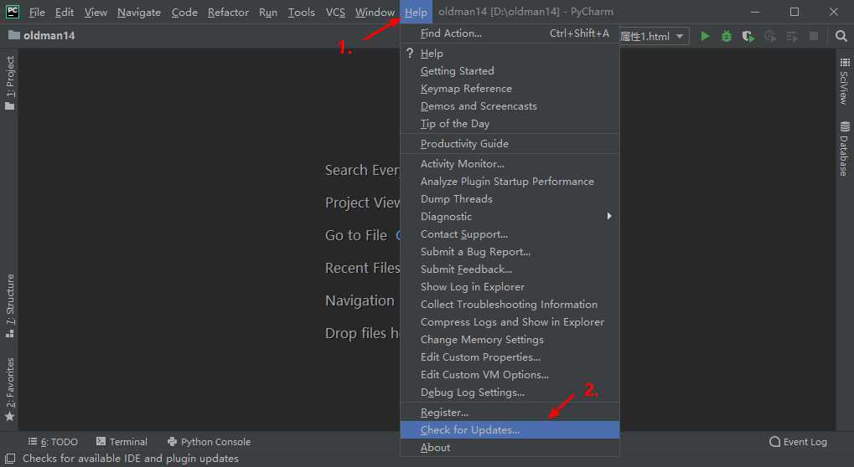Viewport: 854px width, 467px height.
Task: Select About menu item
Action: click(510, 448)
